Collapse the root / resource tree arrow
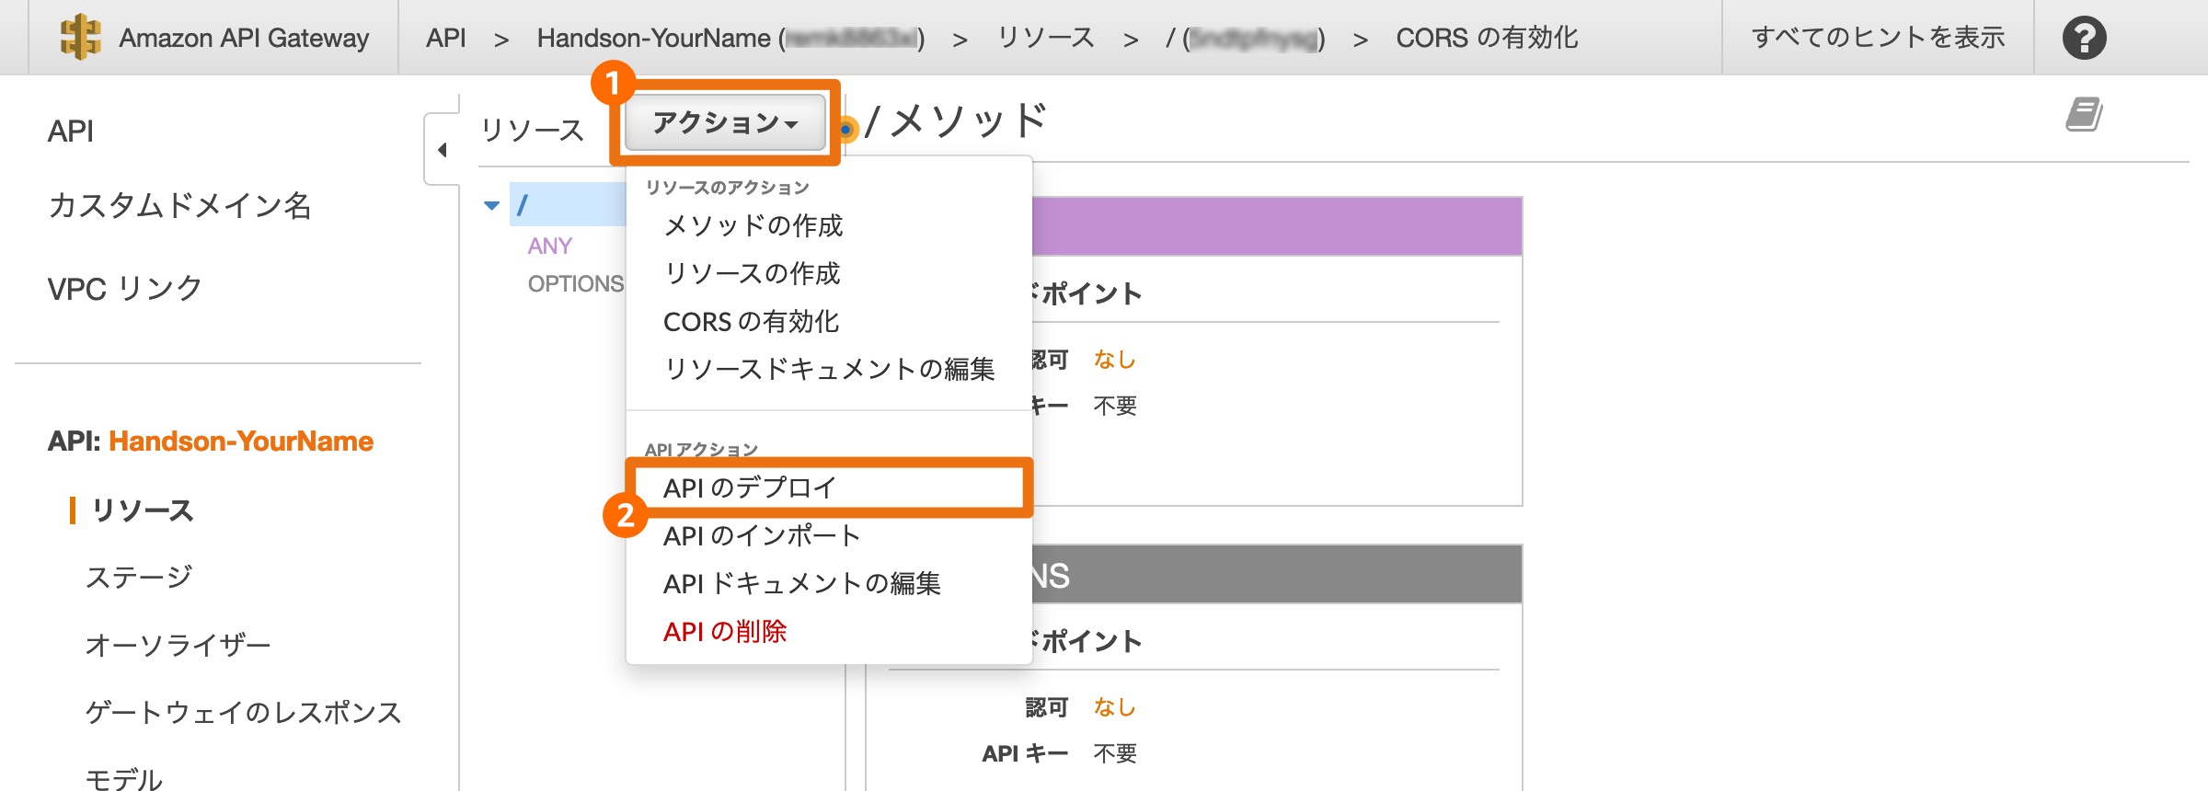Screen dimensions: 2208x791 (492, 205)
